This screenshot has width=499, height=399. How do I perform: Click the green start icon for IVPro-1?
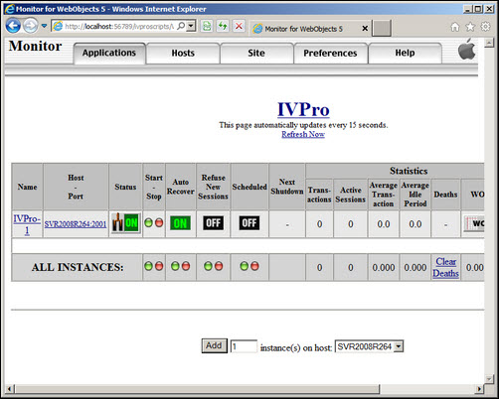[149, 222]
